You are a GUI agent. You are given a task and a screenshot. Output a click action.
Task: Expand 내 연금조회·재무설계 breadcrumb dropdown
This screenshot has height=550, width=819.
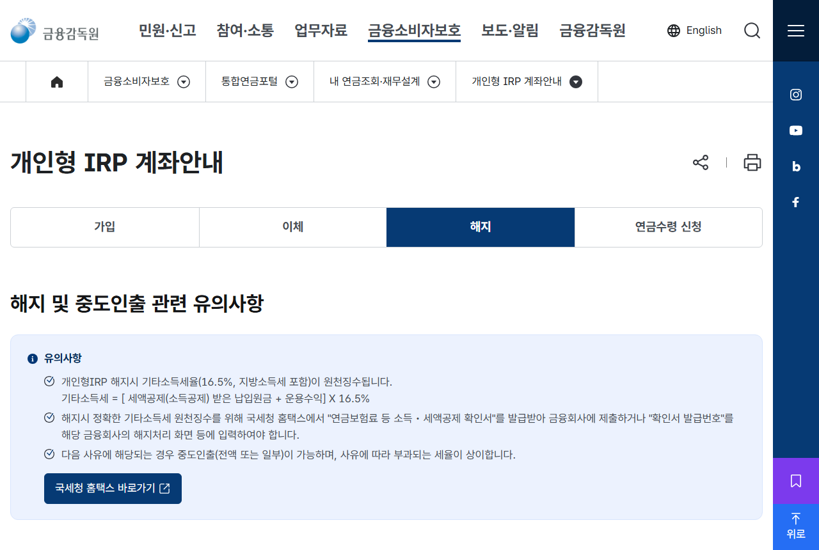(x=434, y=82)
